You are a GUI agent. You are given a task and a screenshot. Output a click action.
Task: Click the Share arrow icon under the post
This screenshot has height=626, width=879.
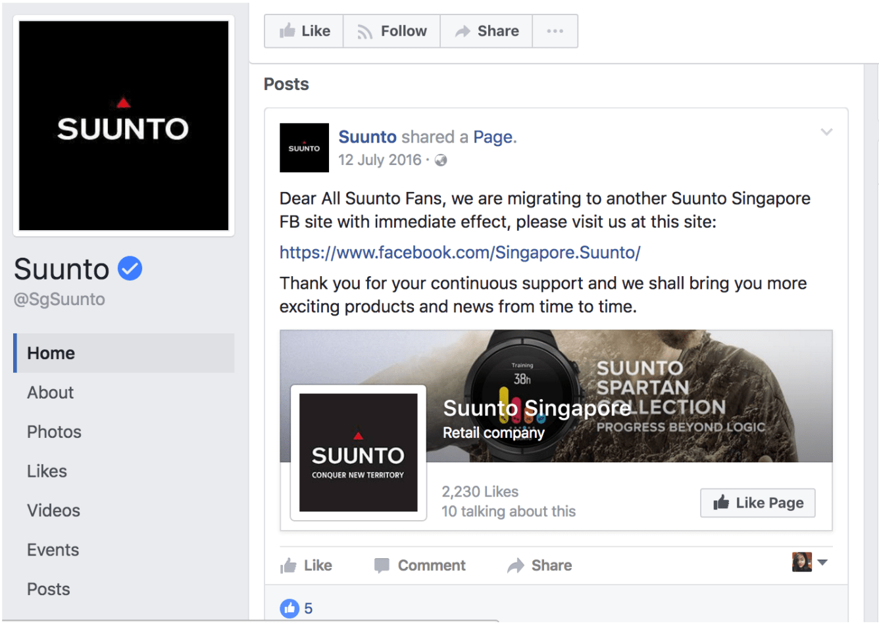pos(517,565)
